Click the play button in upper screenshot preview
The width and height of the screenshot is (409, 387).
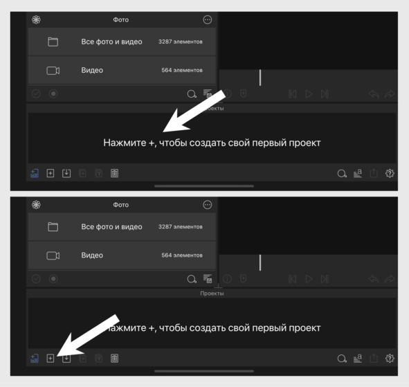[x=309, y=93]
